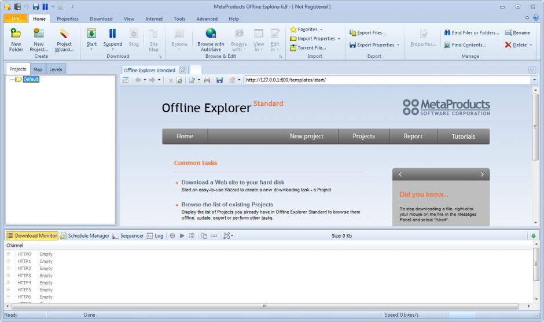Image resolution: width=544 pixels, height=322 pixels.
Task: Expand the Export Properties dropdown arrow
Action: (398, 45)
